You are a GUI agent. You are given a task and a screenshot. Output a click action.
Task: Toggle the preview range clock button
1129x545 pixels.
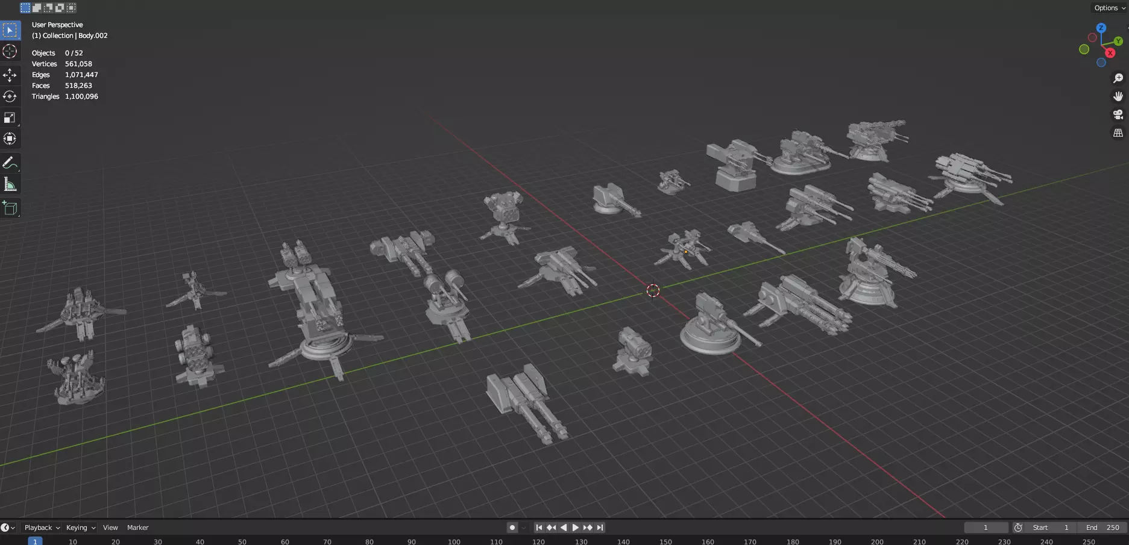[1018, 528]
